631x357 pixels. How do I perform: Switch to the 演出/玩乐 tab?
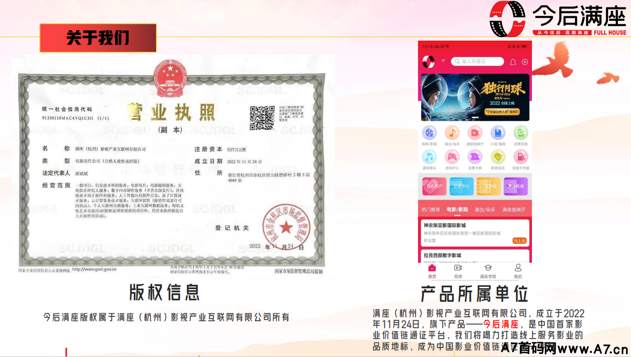coord(485,209)
